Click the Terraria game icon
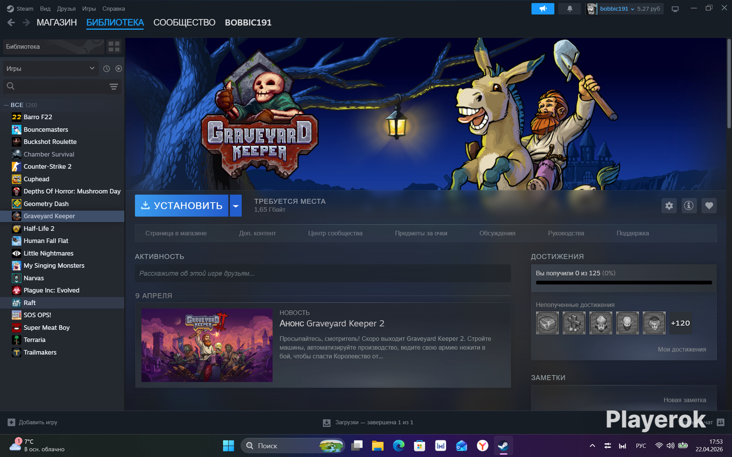Image resolution: width=732 pixels, height=457 pixels. (x=16, y=340)
